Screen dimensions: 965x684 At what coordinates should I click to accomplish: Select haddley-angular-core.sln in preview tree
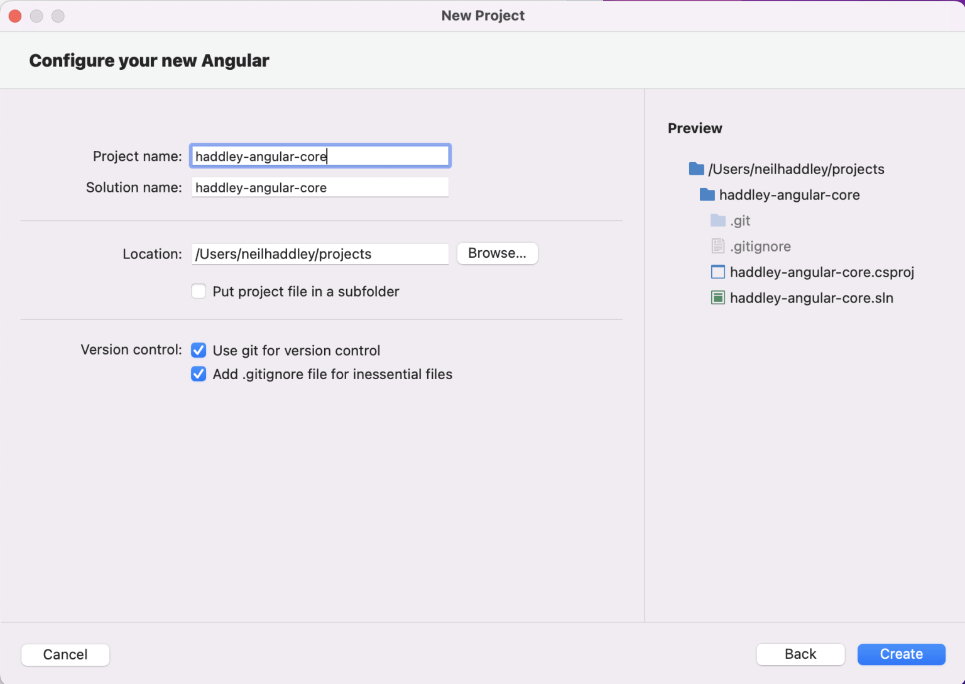(811, 298)
